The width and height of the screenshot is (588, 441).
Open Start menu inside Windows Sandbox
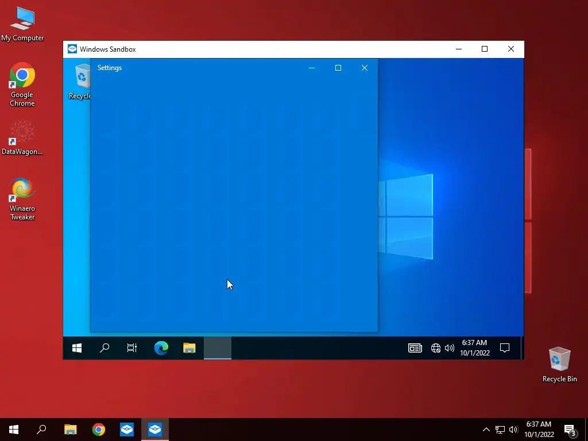click(x=77, y=348)
